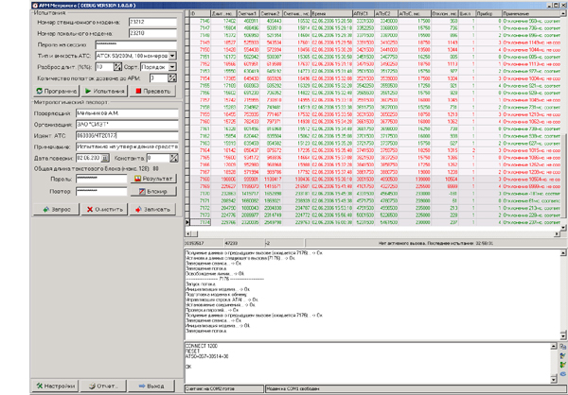Click the Пароль на сессию input field
The height and width of the screenshot is (395, 568).
(136, 44)
